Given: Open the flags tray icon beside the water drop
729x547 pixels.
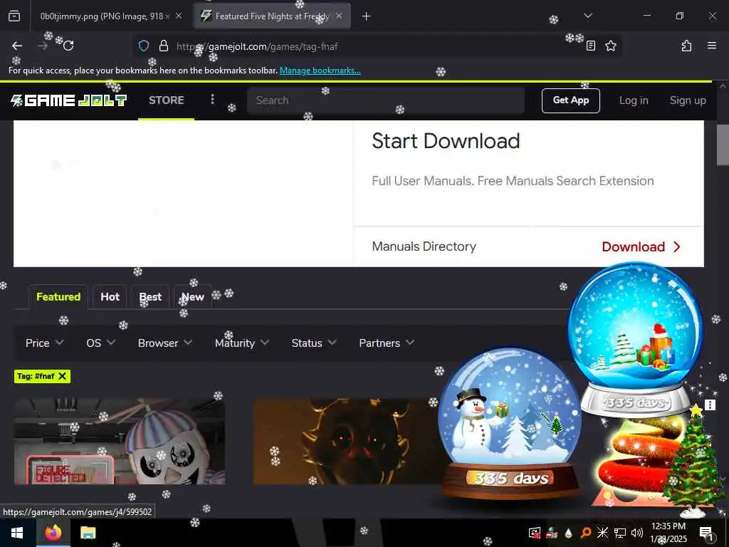Looking at the screenshot, I should click(552, 533).
